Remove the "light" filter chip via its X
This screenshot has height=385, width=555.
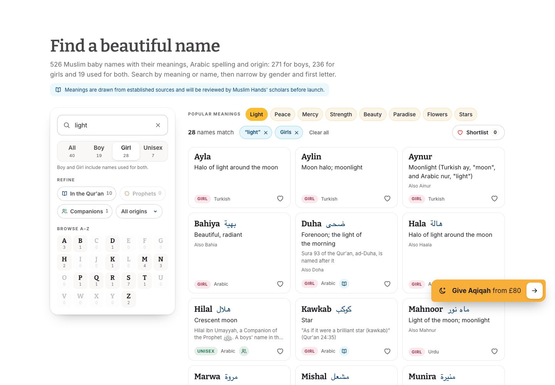tap(266, 132)
